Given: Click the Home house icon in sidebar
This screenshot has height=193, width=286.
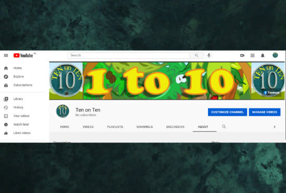Looking at the screenshot, I should 6,68.
